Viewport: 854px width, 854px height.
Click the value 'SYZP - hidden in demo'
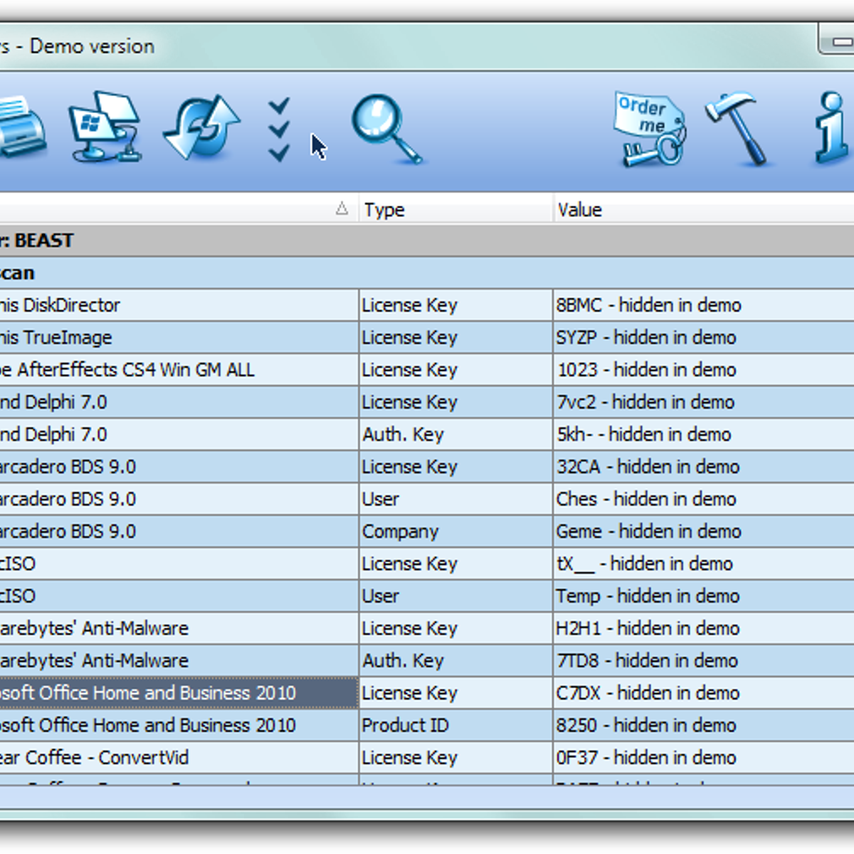[646, 337]
